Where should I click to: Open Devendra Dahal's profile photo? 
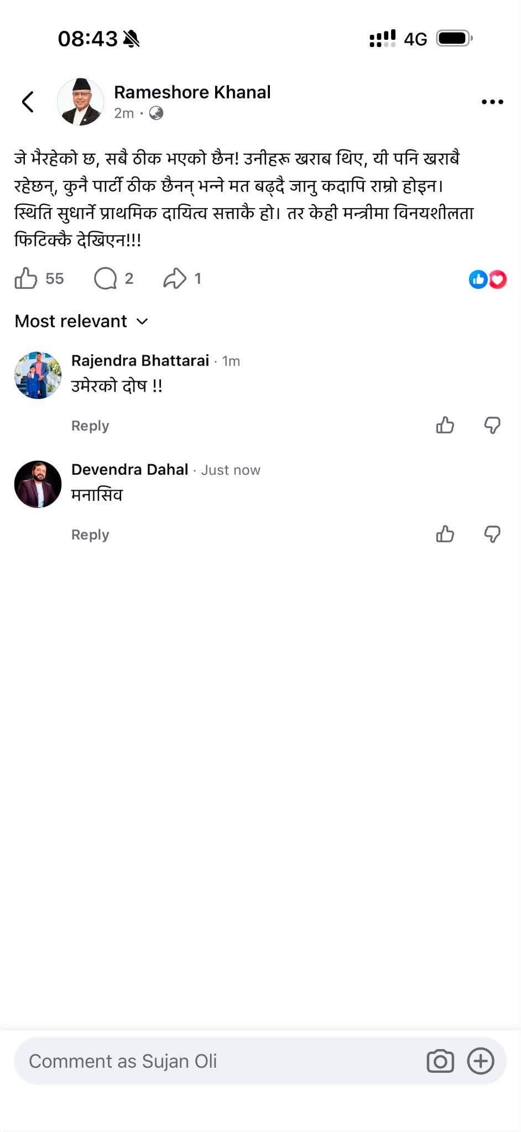38,484
